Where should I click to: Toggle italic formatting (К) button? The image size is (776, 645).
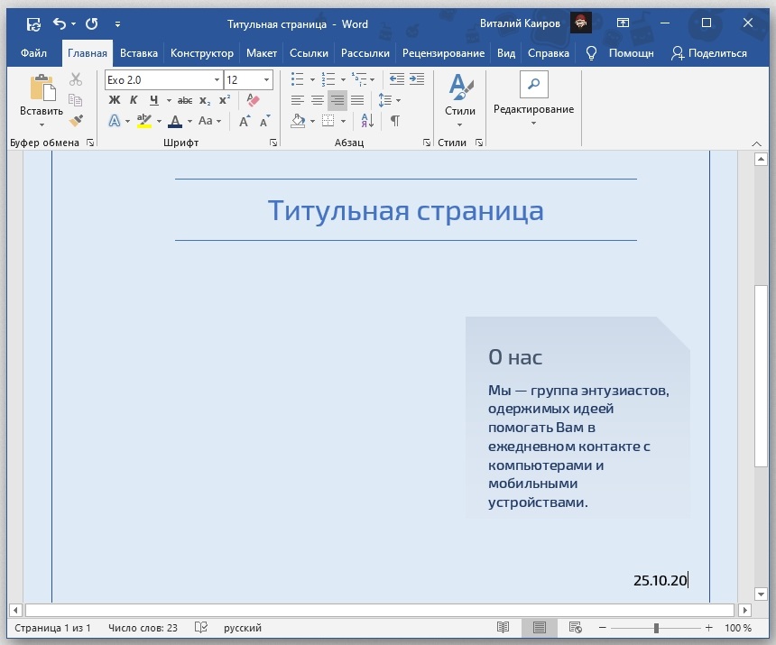coord(134,100)
